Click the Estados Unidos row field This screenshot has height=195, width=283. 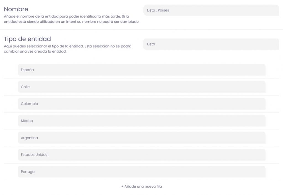(x=141, y=155)
